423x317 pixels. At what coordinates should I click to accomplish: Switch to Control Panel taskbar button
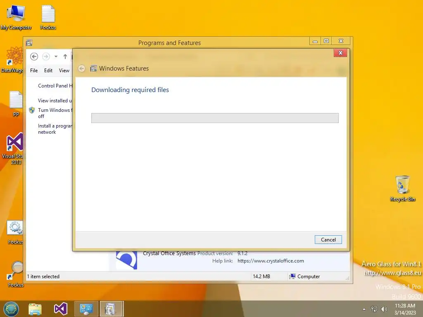(x=86, y=309)
